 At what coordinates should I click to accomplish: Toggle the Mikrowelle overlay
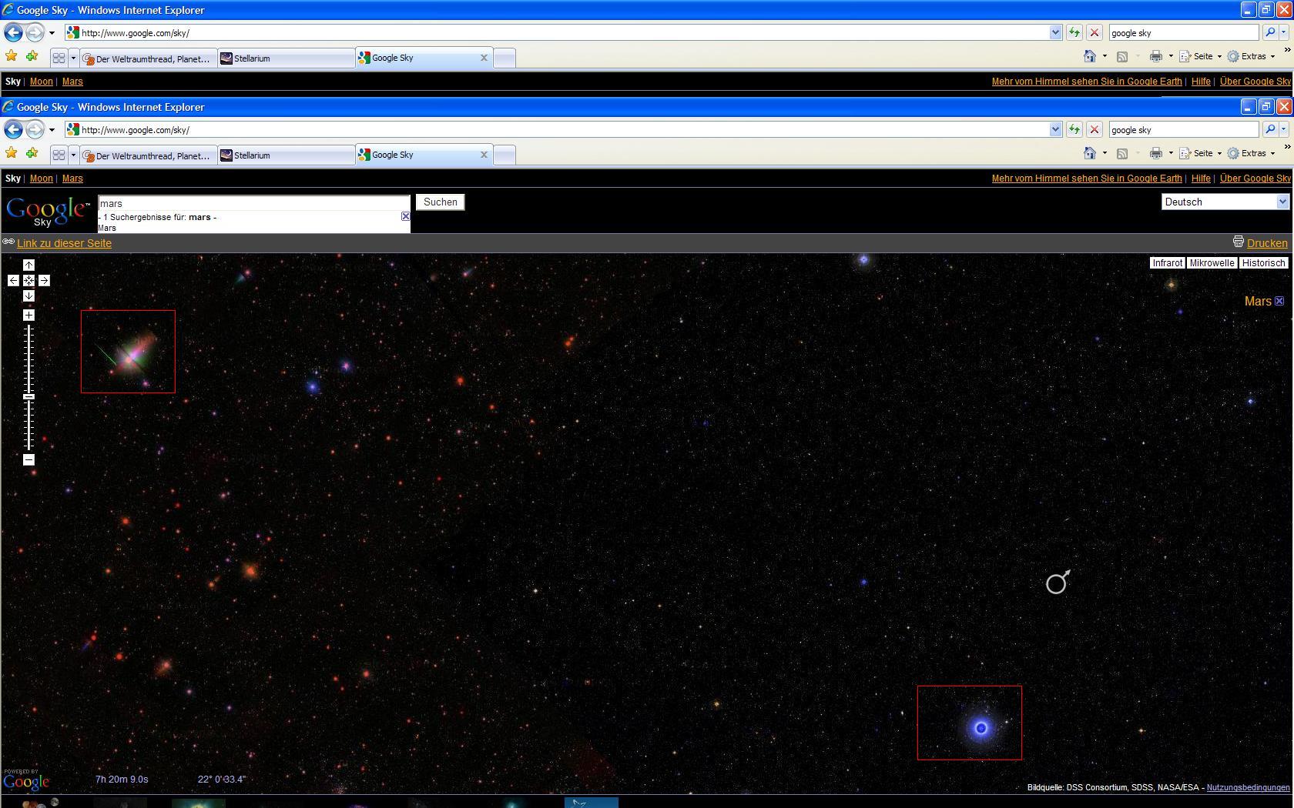tap(1212, 263)
